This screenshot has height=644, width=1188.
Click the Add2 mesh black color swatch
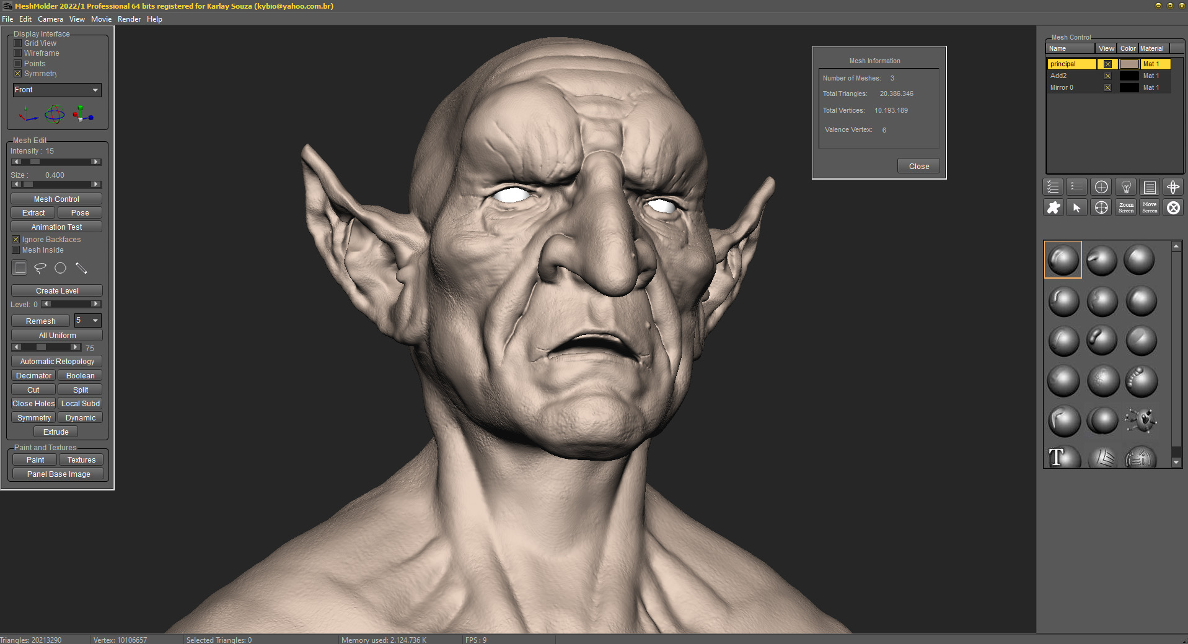[1129, 76]
